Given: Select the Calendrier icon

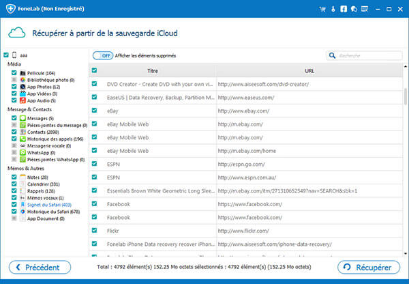Looking at the screenshot, I should [x=22, y=184].
